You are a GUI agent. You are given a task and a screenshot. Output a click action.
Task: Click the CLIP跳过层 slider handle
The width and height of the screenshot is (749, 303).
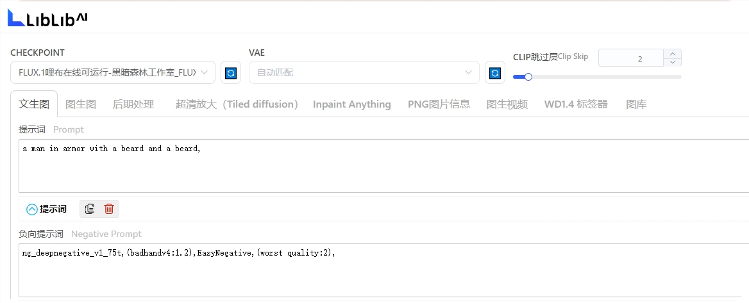528,77
